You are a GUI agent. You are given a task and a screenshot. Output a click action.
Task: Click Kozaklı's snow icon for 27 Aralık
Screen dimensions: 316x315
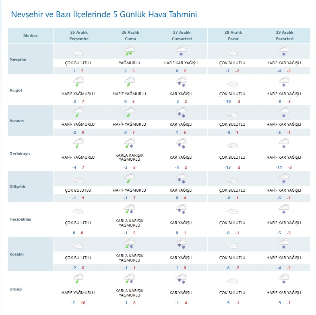[x=181, y=244]
